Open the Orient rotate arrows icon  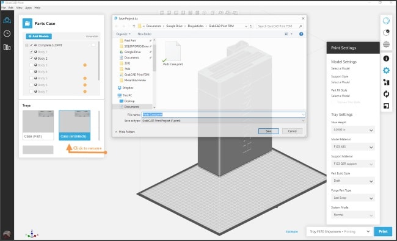coord(386,94)
